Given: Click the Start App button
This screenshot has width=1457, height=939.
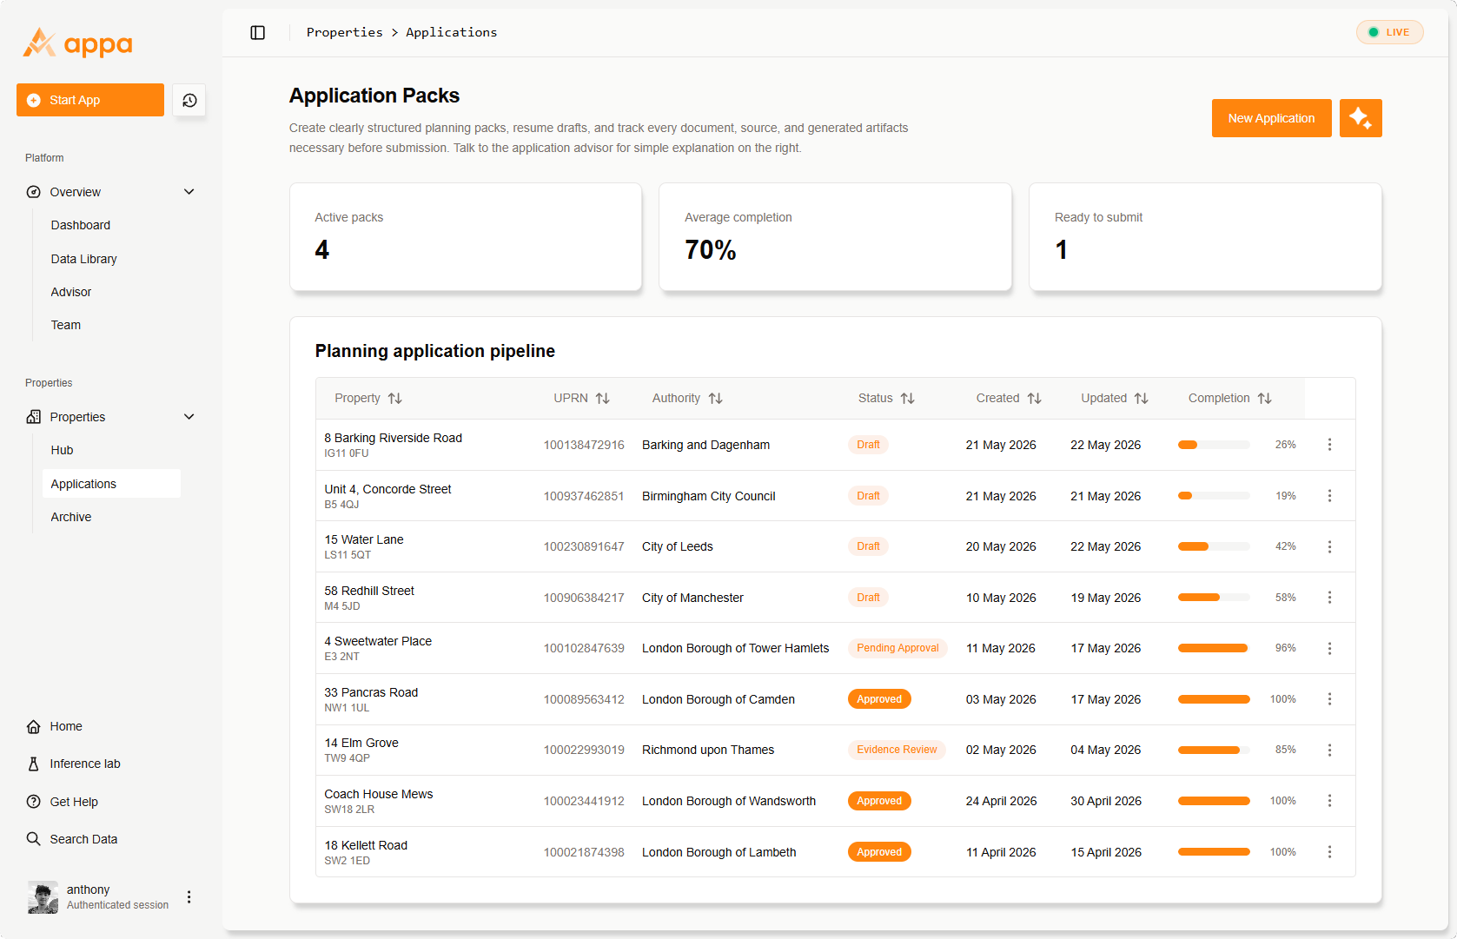Looking at the screenshot, I should pyautogui.click(x=90, y=100).
